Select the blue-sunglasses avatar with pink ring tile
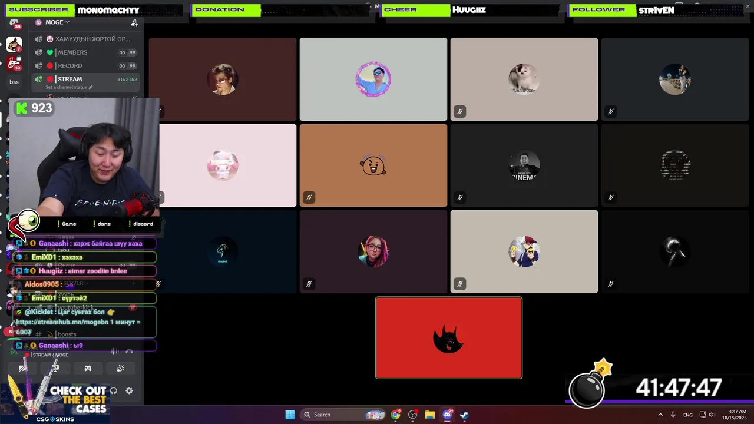Viewport: 754px width, 424px height. click(373, 79)
